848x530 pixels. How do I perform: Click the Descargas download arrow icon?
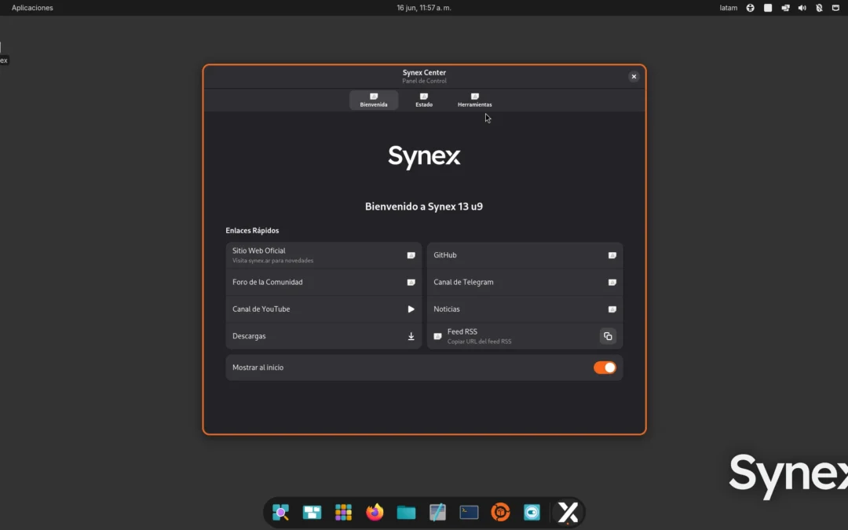click(411, 336)
